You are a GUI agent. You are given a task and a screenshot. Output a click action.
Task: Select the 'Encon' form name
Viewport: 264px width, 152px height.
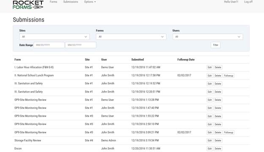(x=18, y=149)
